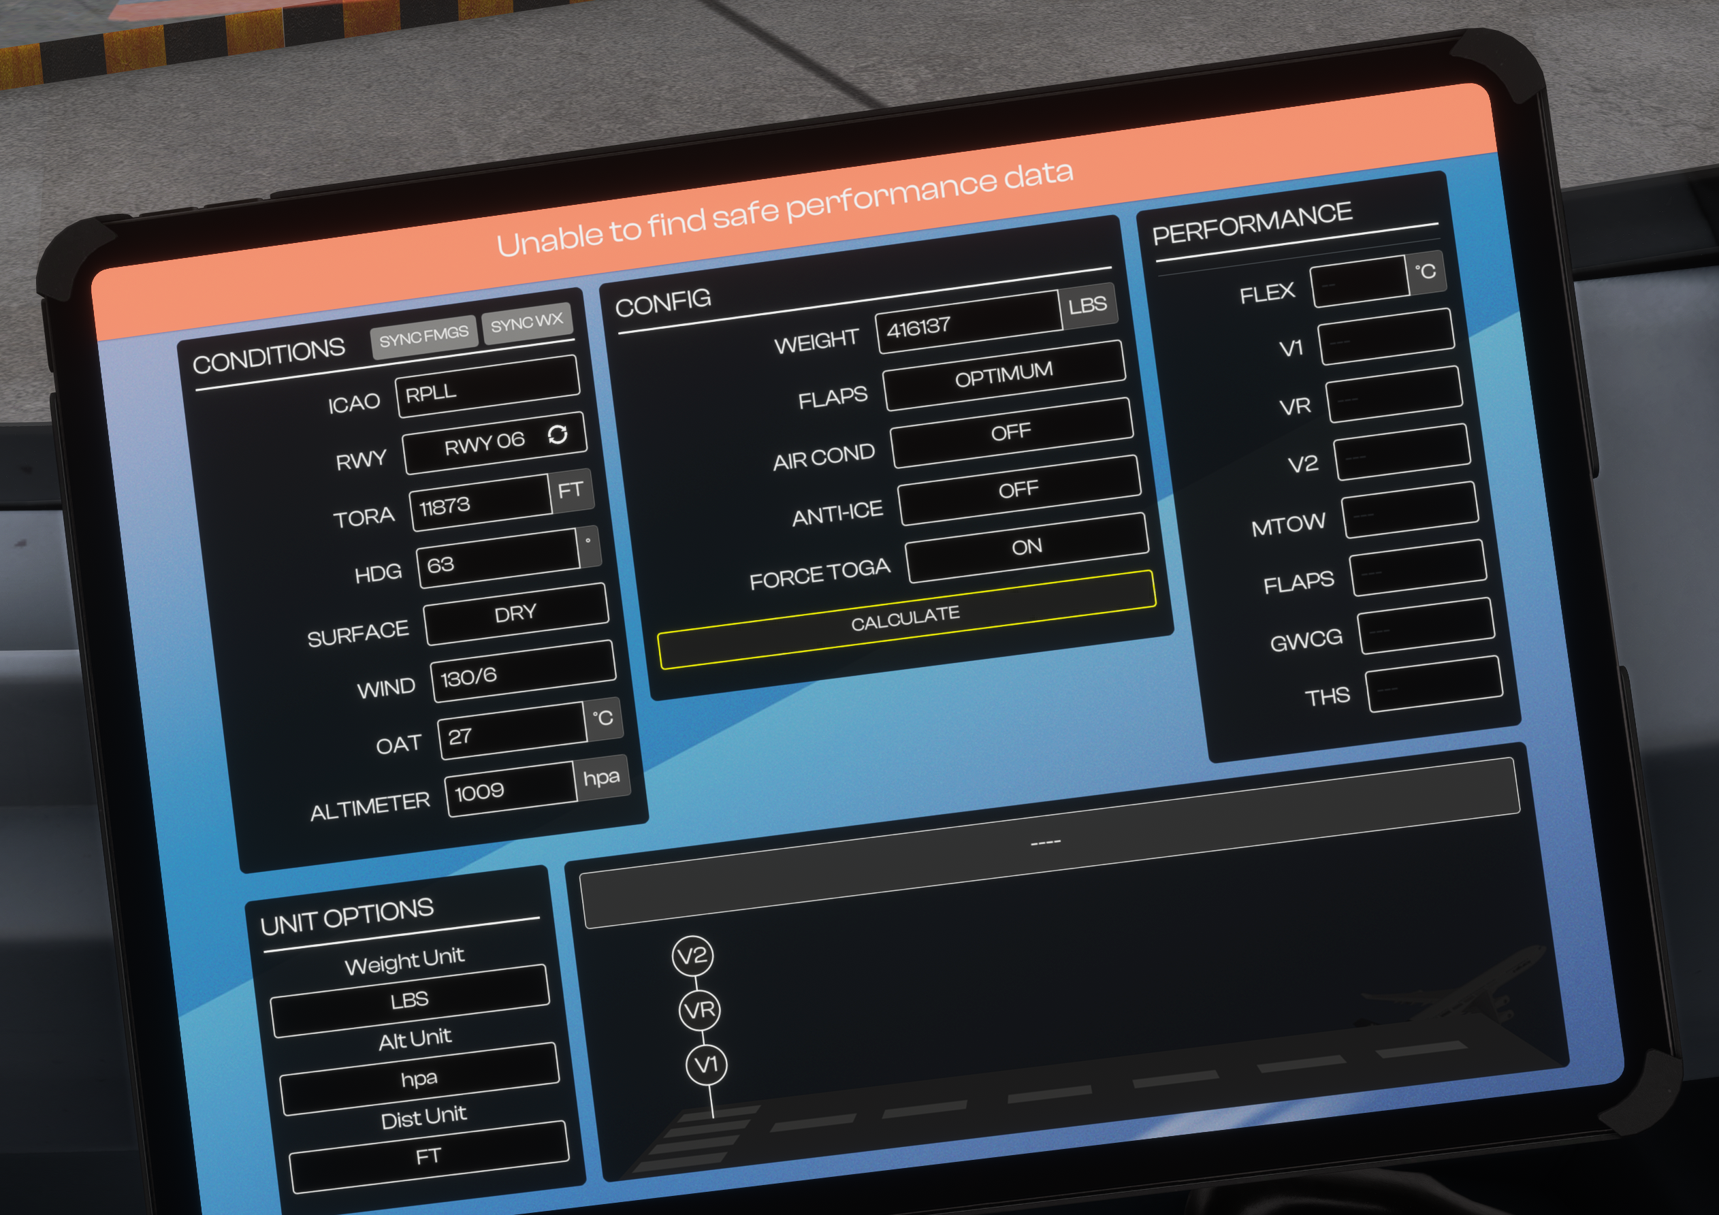Viewport: 1719px width, 1215px height.
Task: Open the FLAPS OPTIMUM selector
Action: pyautogui.click(x=1003, y=375)
